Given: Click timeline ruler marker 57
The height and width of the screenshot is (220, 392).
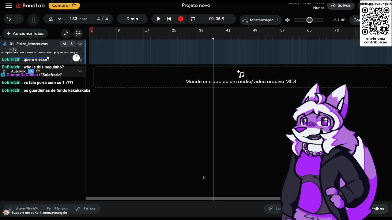Looking at the screenshot, I should (282, 30).
